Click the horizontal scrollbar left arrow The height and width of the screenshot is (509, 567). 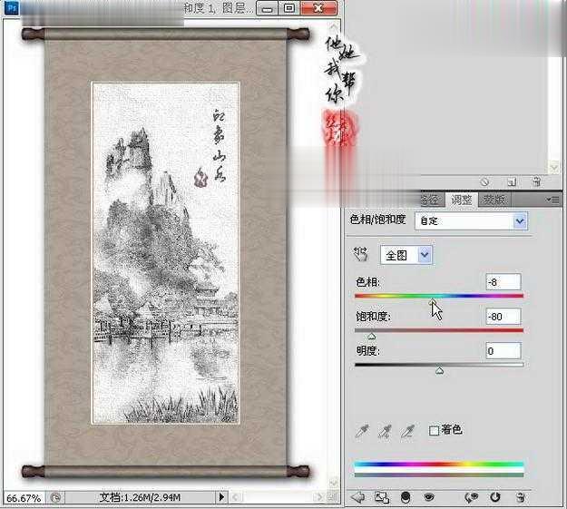tap(235, 497)
